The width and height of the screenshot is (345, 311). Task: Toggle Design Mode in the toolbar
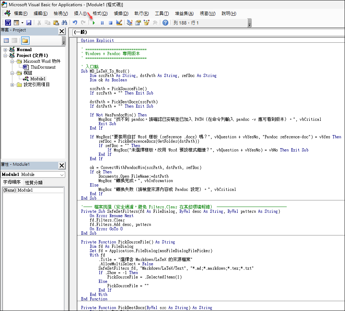[x=119, y=23]
